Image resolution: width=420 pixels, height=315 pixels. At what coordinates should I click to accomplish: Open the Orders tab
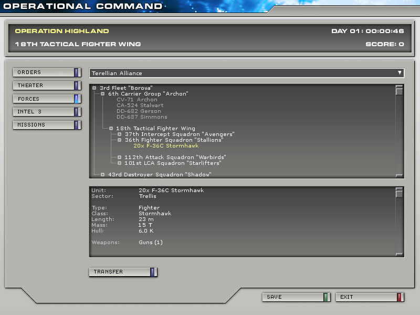46,72
